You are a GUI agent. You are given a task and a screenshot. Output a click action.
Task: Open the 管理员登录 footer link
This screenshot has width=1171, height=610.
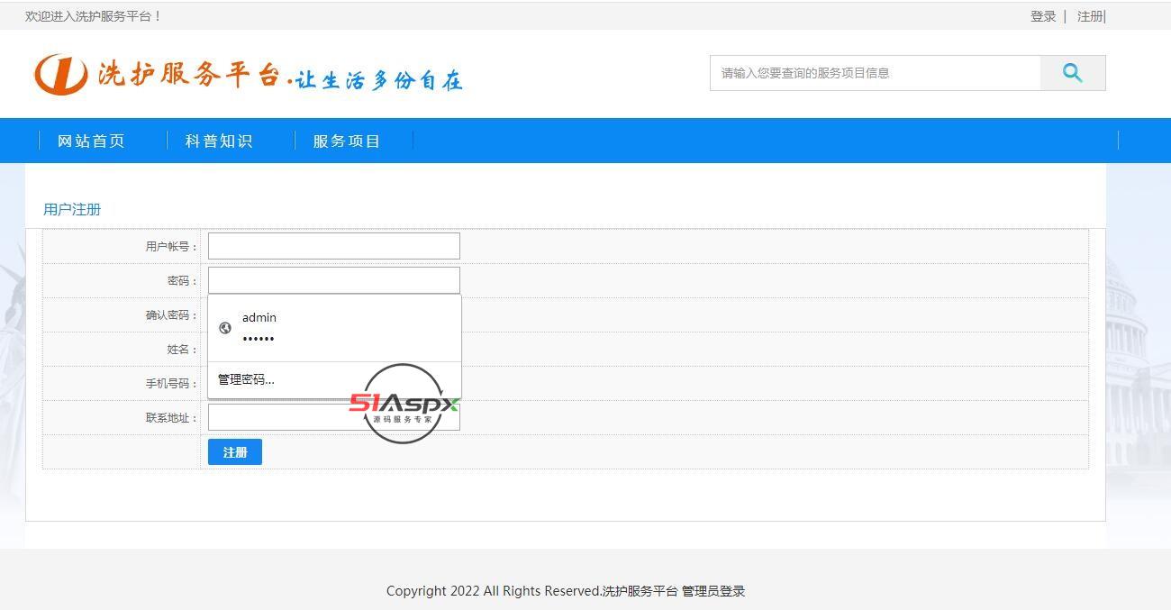coord(713,591)
